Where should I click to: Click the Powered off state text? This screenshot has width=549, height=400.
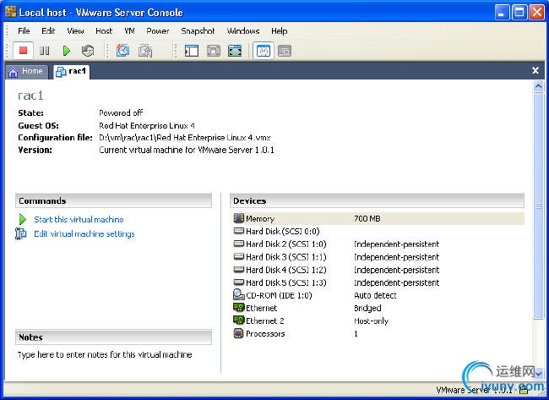tap(121, 112)
